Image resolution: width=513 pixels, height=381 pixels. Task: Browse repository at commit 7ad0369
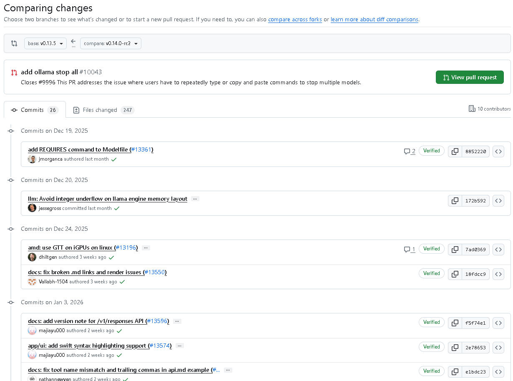498,250
